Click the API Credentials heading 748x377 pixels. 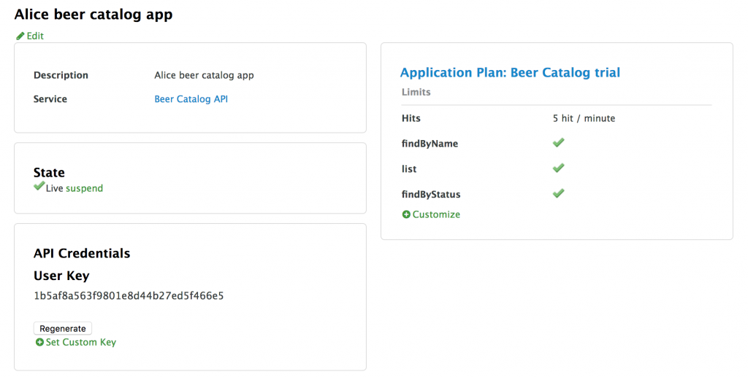tap(82, 253)
